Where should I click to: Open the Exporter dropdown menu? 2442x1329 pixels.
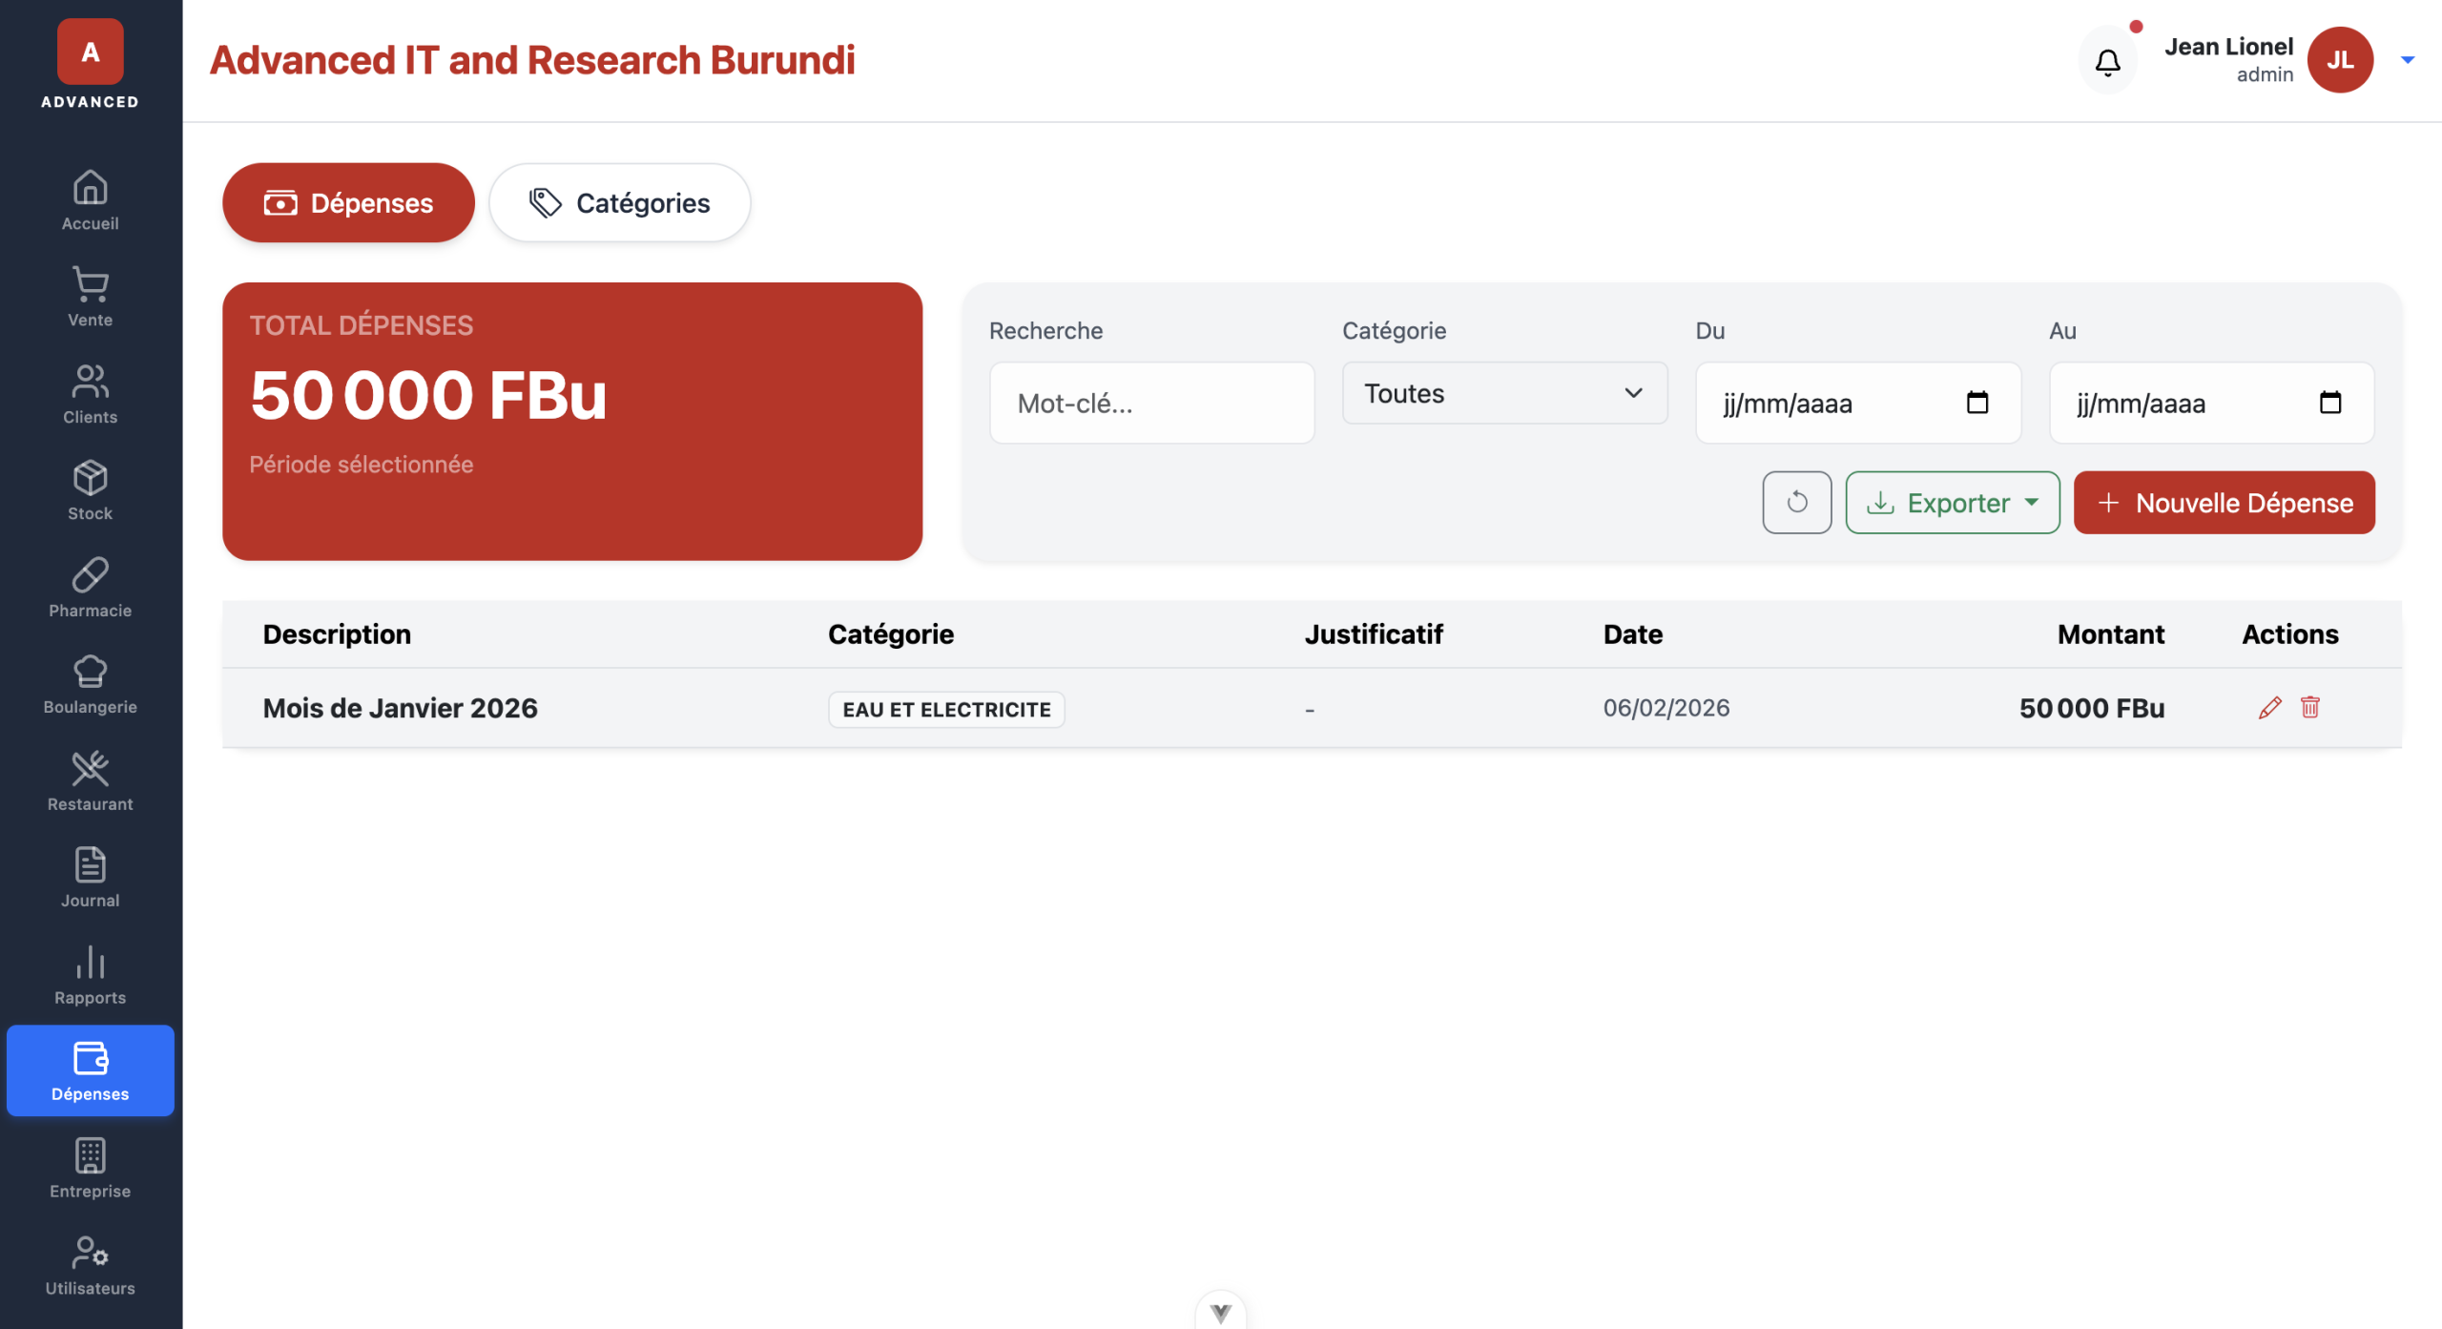pos(1952,503)
